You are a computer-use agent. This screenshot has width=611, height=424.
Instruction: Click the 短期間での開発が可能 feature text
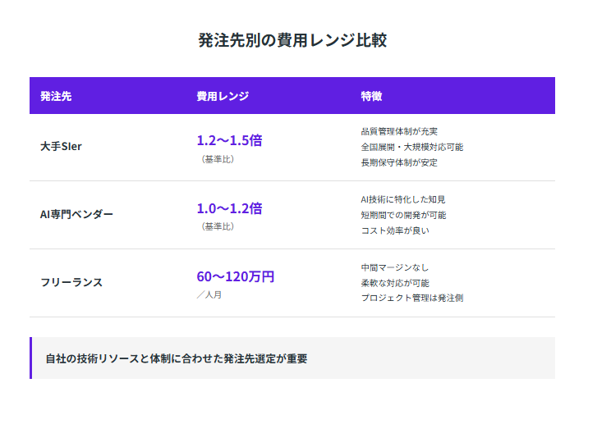[403, 215]
